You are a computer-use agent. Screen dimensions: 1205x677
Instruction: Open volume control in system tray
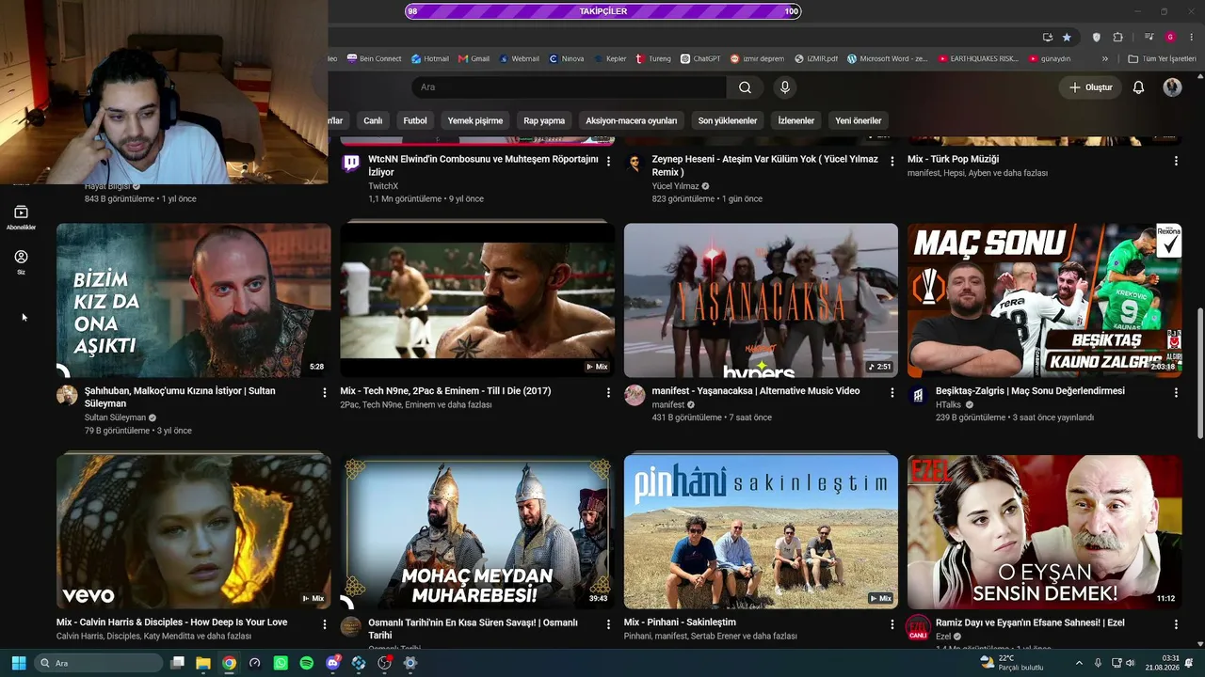coord(1130,663)
